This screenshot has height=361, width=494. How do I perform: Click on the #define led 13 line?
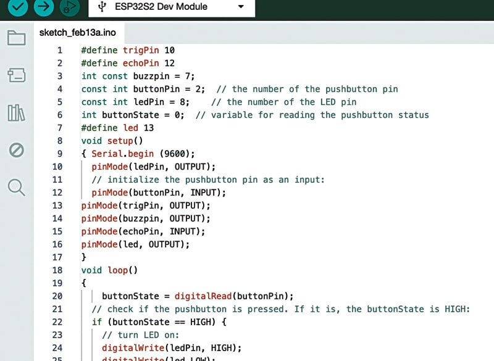(117, 128)
